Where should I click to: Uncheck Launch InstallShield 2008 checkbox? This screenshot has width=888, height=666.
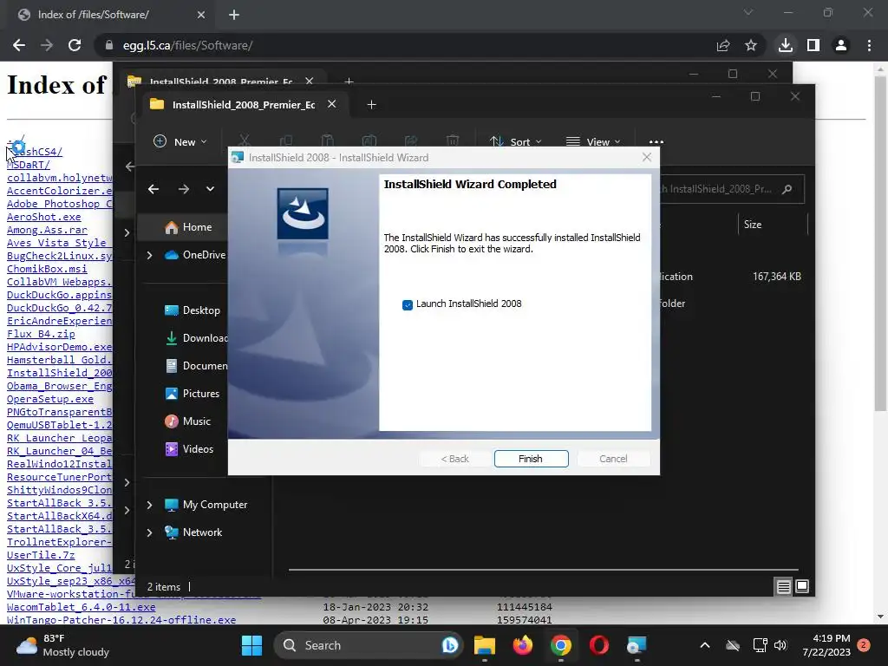[x=408, y=304]
